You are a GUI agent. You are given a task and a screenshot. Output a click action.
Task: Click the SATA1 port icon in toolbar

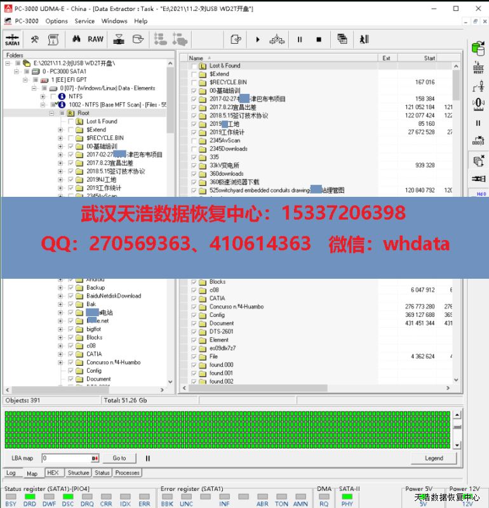(12, 39)
